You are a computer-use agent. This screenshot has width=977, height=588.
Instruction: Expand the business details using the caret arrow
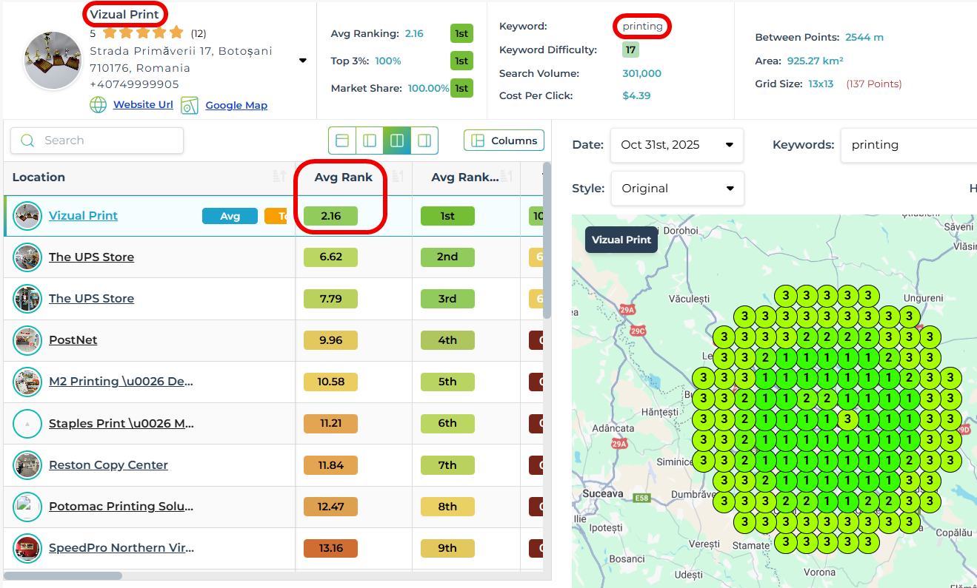click(302, 61)
